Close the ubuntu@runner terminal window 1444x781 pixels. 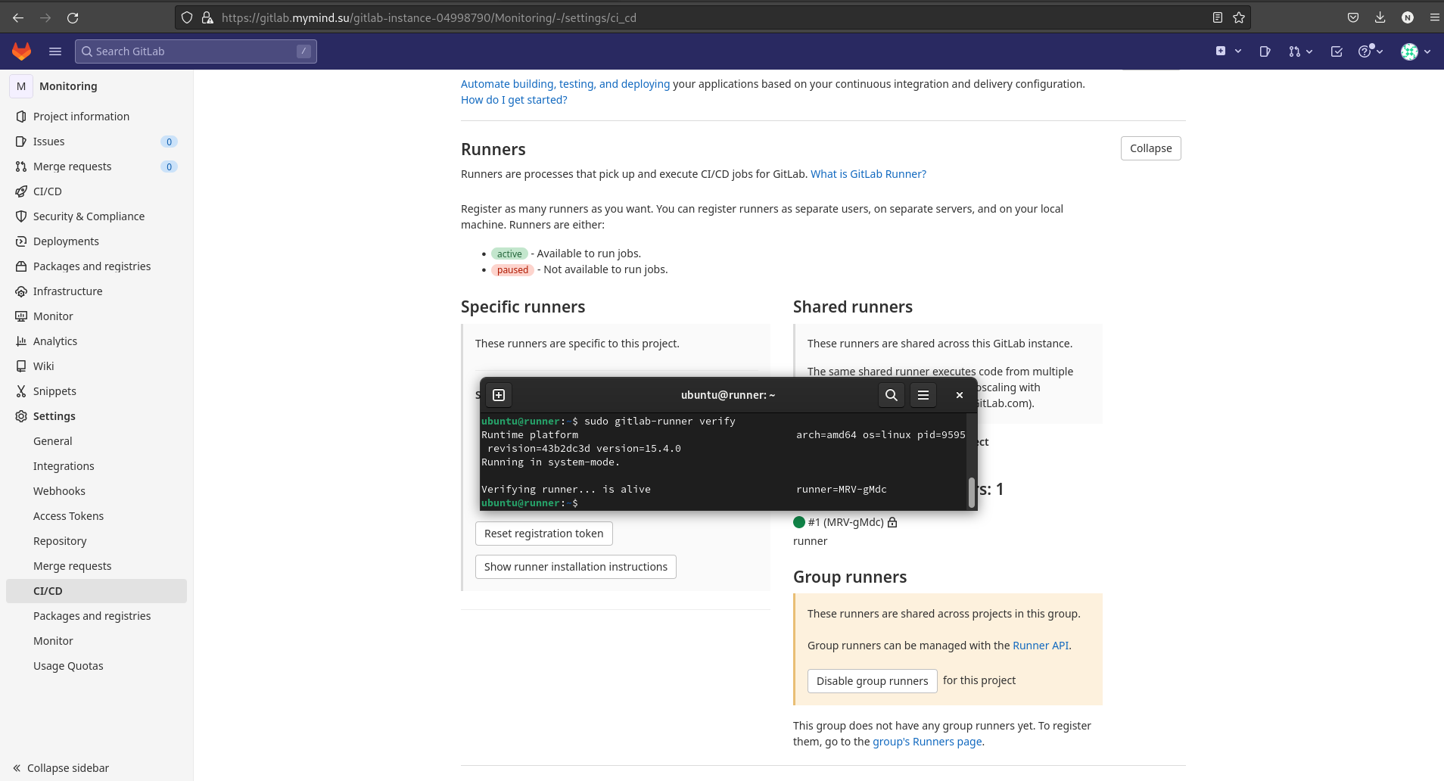960,395
